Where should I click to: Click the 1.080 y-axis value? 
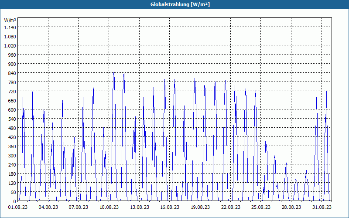pos(10,37)
